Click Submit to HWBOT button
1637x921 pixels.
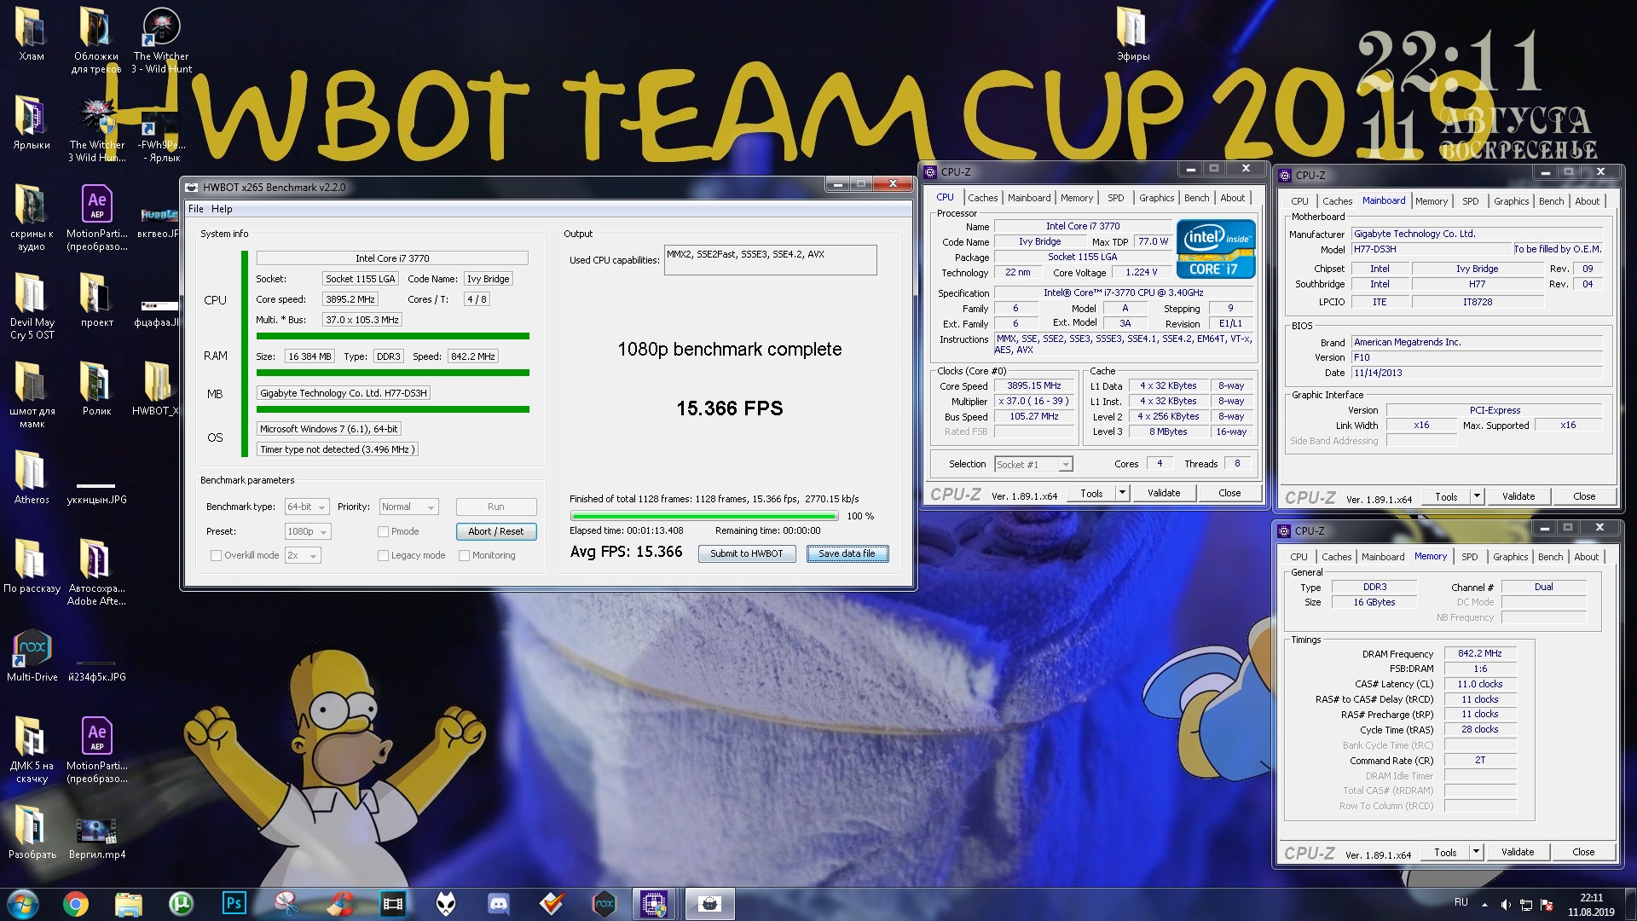(747, 553)
